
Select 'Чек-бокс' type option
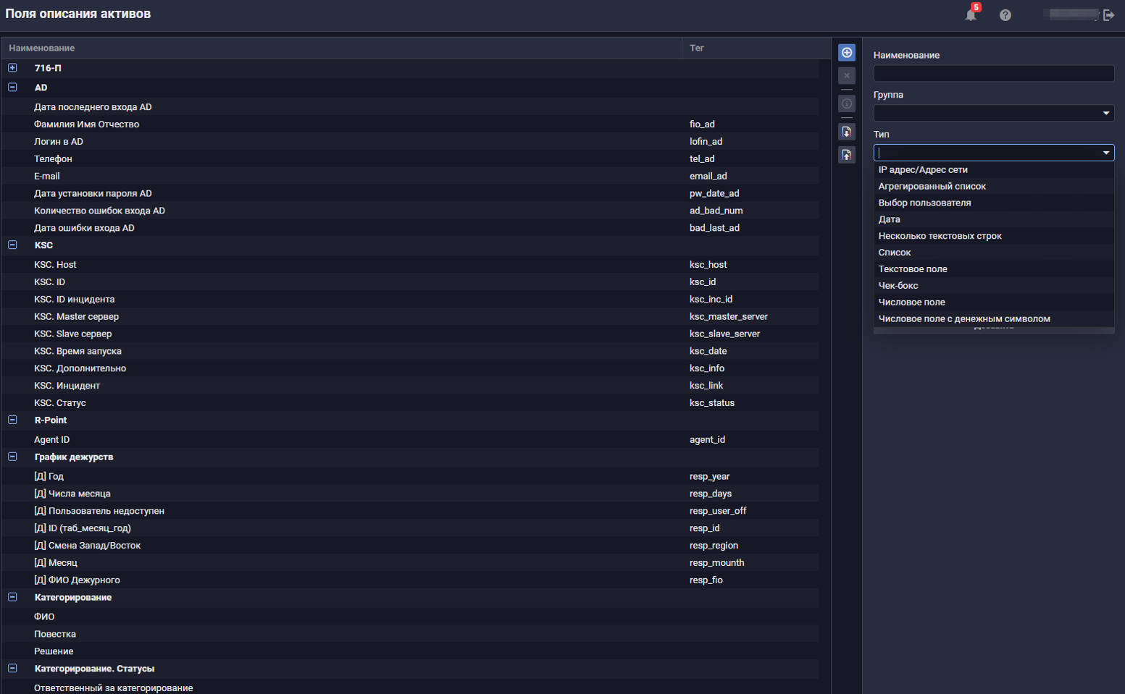[898, 286]
